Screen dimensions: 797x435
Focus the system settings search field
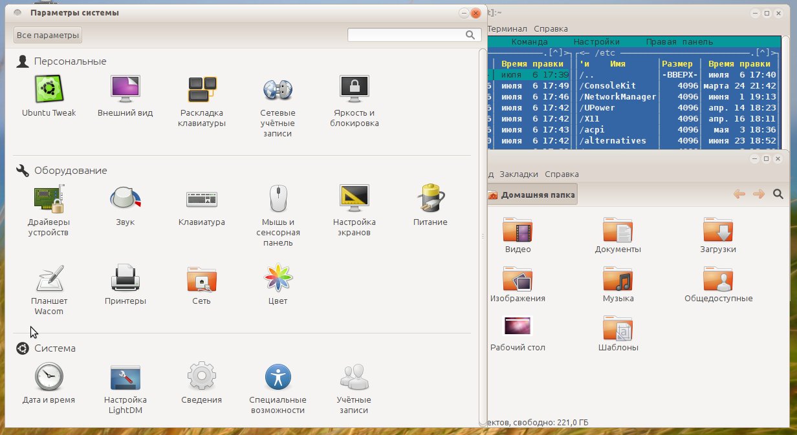pyautogui.click(x=413, y=35)
